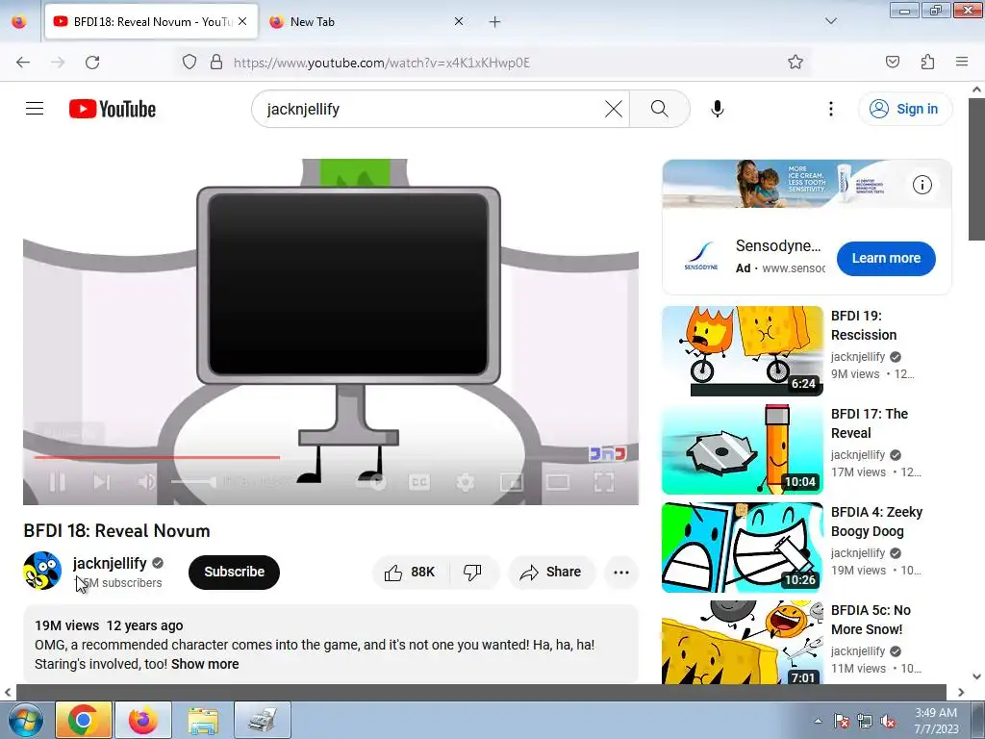Expand description with Show more

click(205, 664)
